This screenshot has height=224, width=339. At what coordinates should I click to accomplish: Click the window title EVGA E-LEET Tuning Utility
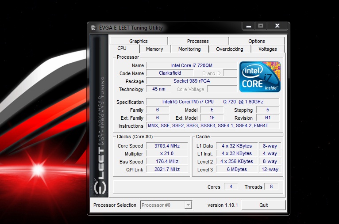(131, 28)
